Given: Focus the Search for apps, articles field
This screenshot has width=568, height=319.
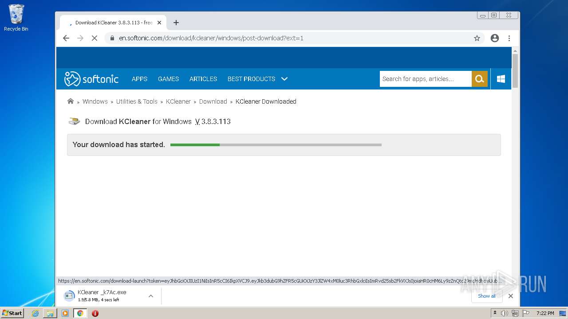Looking at the screenshot, I should (x=426, y=79).
